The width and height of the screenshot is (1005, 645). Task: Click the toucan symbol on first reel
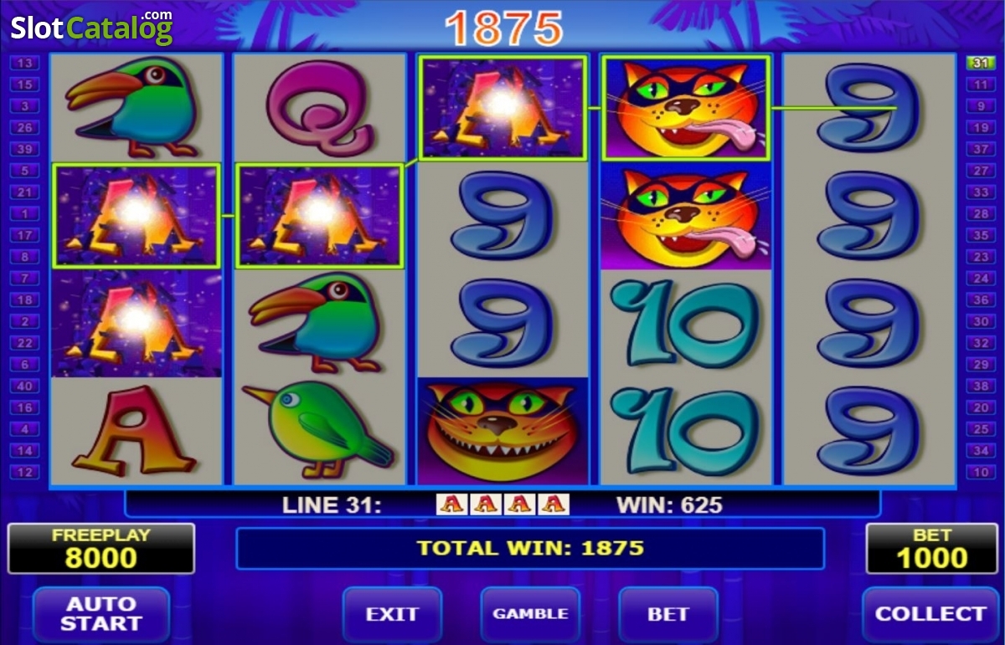[x=137, y=107]
